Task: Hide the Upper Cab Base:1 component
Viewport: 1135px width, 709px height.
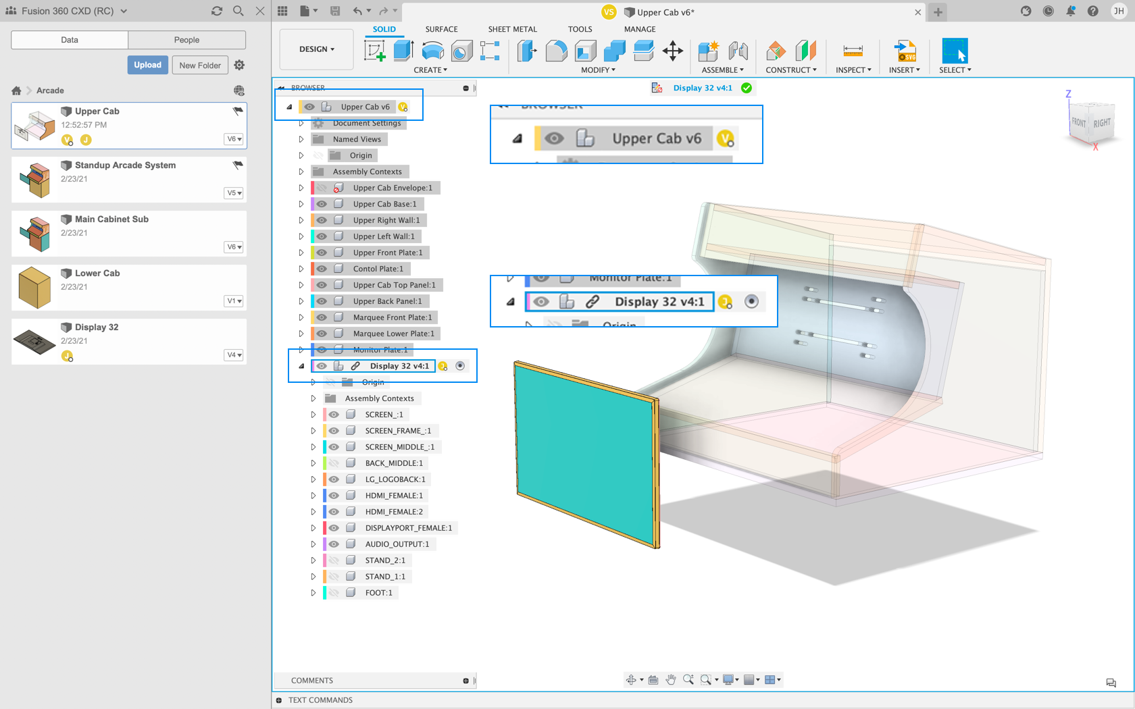Action: tap(321, 203)
